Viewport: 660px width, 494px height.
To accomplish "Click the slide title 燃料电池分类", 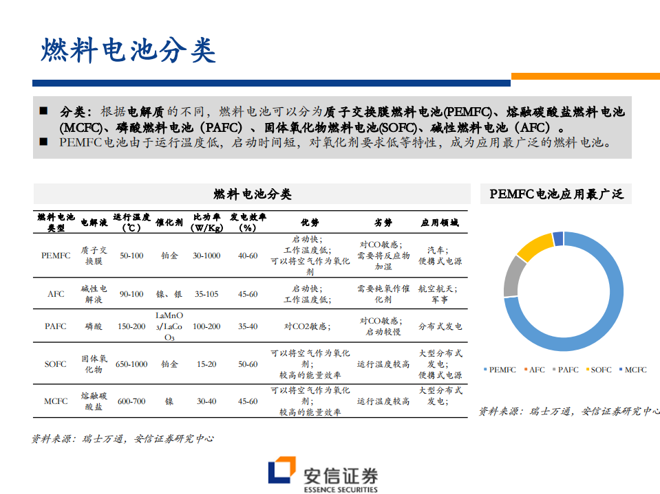I will (x=129, y=47).
